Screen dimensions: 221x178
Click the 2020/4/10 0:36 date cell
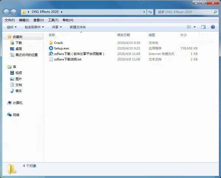129,43
